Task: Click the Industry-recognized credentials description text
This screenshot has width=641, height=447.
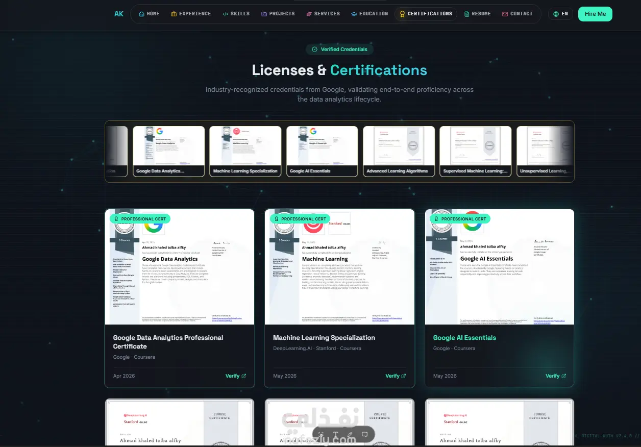Action: [x=339, y=94]
